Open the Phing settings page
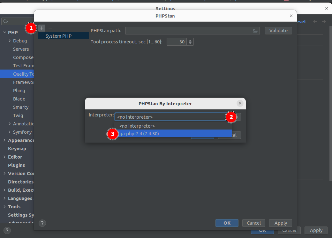The height and width of the screenshot is (238, 332). [19, 91]
